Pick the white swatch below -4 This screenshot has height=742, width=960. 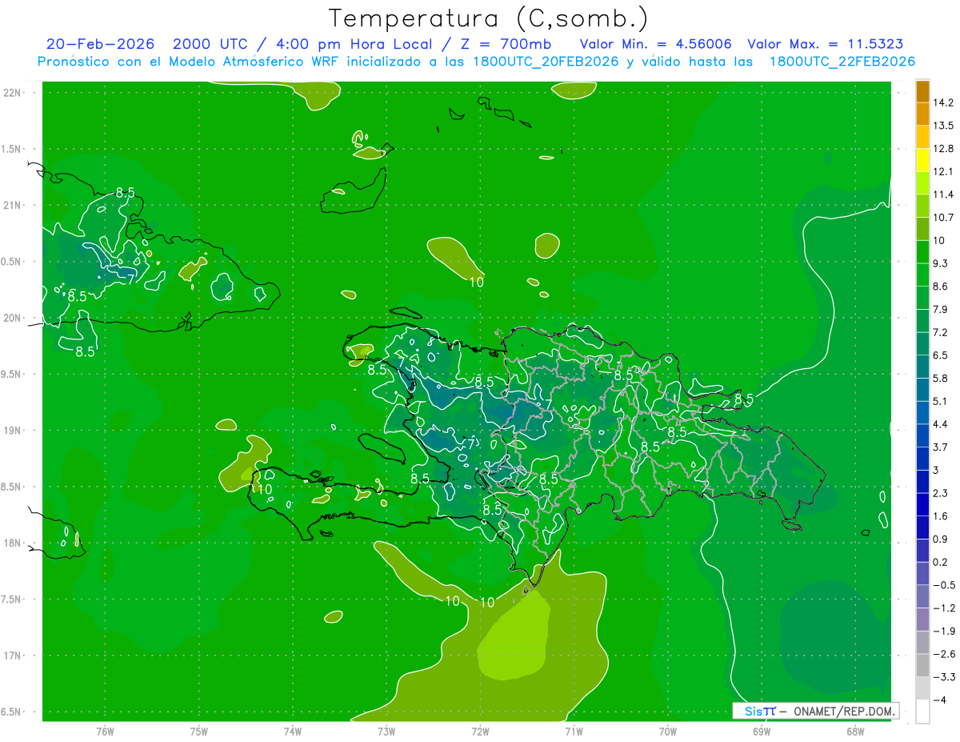922,712
